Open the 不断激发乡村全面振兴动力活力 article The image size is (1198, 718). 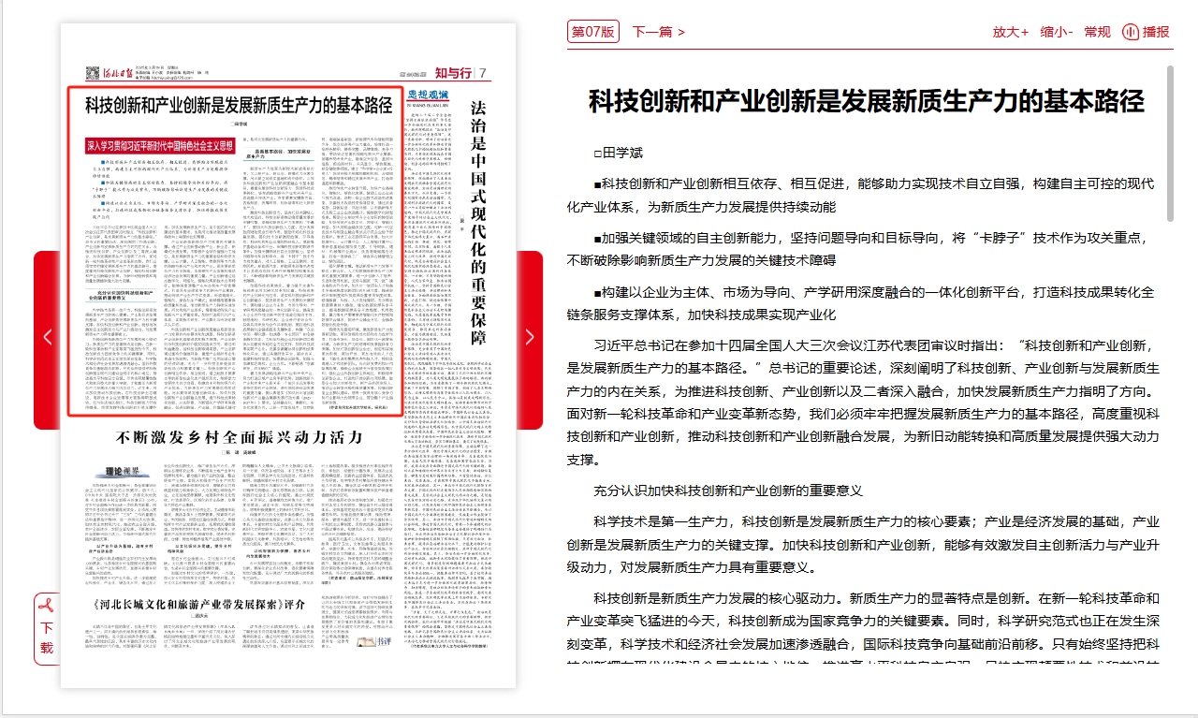click(239, 437)
